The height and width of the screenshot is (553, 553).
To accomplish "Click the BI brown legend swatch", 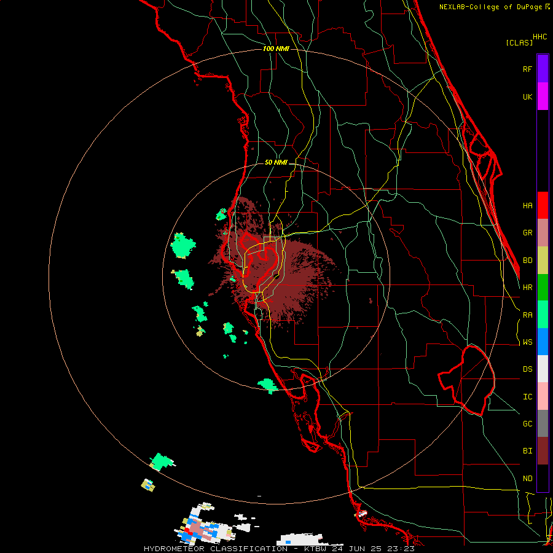I will pyautogui.click(x=543, y=451).
